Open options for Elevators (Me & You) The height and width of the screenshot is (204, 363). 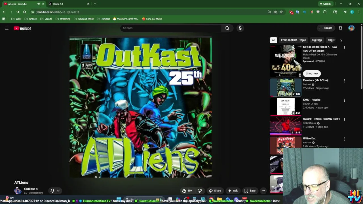tap(344, 81)
